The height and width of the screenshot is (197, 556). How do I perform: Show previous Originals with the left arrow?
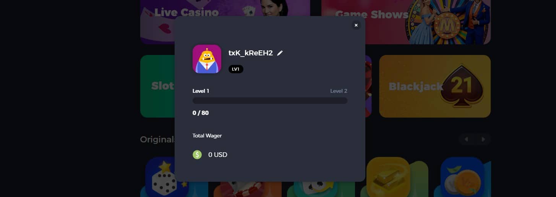pos(466,139)
